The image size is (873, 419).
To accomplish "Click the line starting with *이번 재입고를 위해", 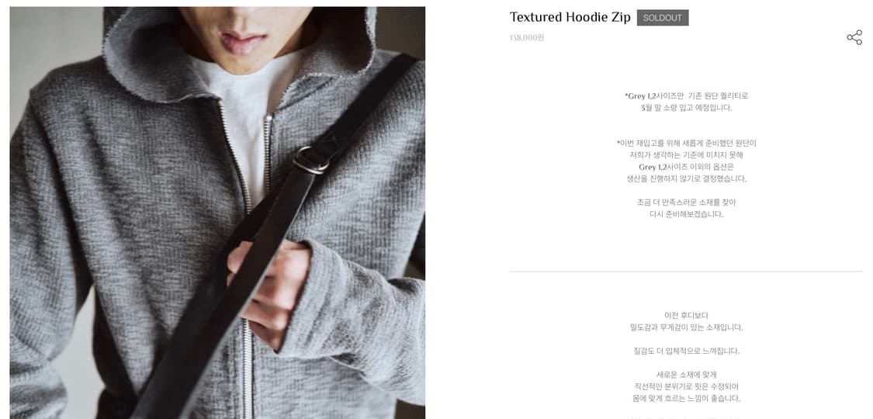I will click(x=686, y=143).
